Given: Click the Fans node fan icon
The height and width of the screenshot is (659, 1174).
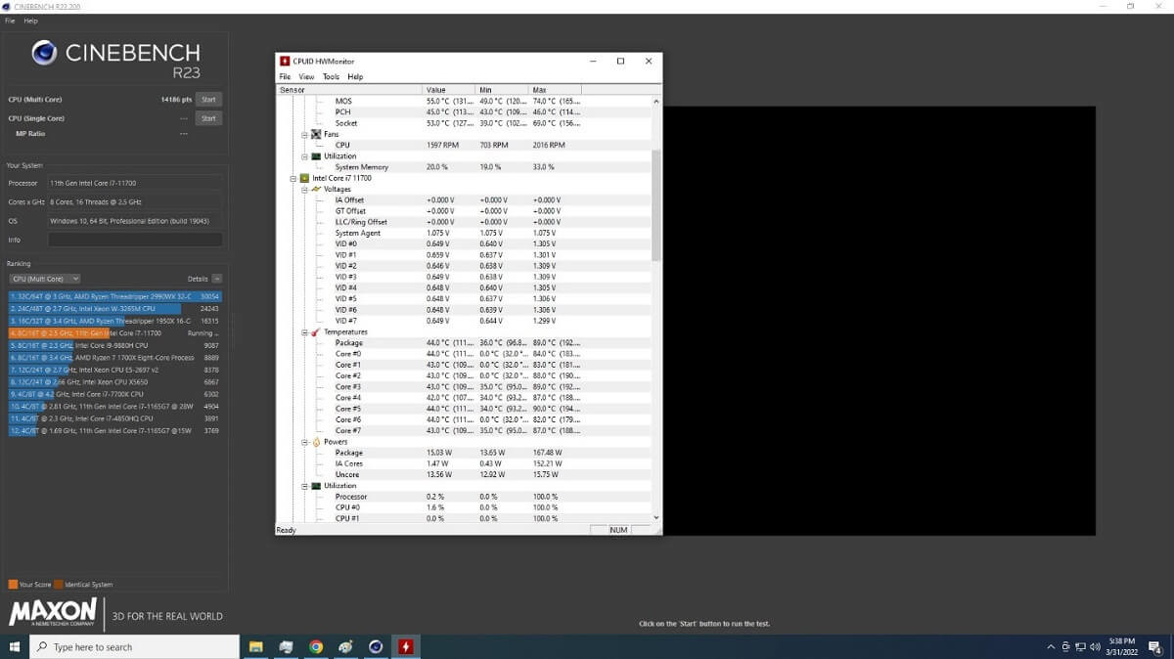Looking at the screenshot, I should coord(316,134).
